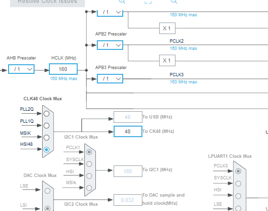Select SYSCLK in I2C1 Clock Mux
268x211 pixels.
tap(89, 164)
